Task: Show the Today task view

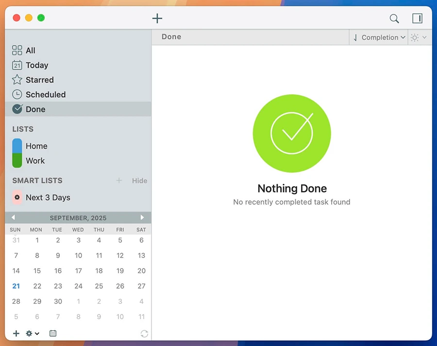Action: (x=36, y=65)
